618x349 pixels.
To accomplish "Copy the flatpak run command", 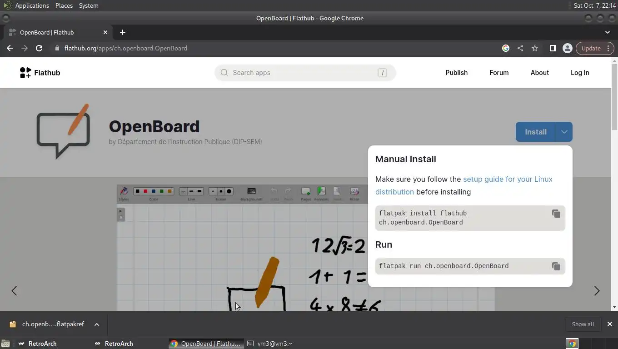I will (556, 266).
